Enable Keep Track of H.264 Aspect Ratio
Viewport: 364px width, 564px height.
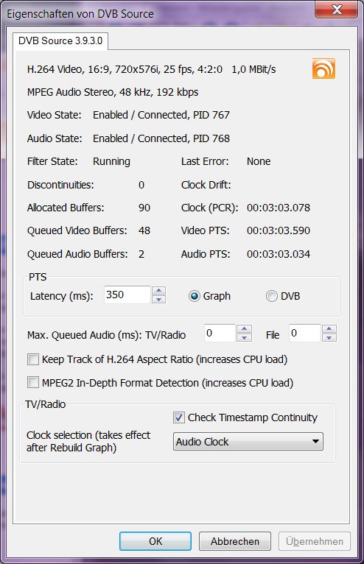(x=33, y=359)
